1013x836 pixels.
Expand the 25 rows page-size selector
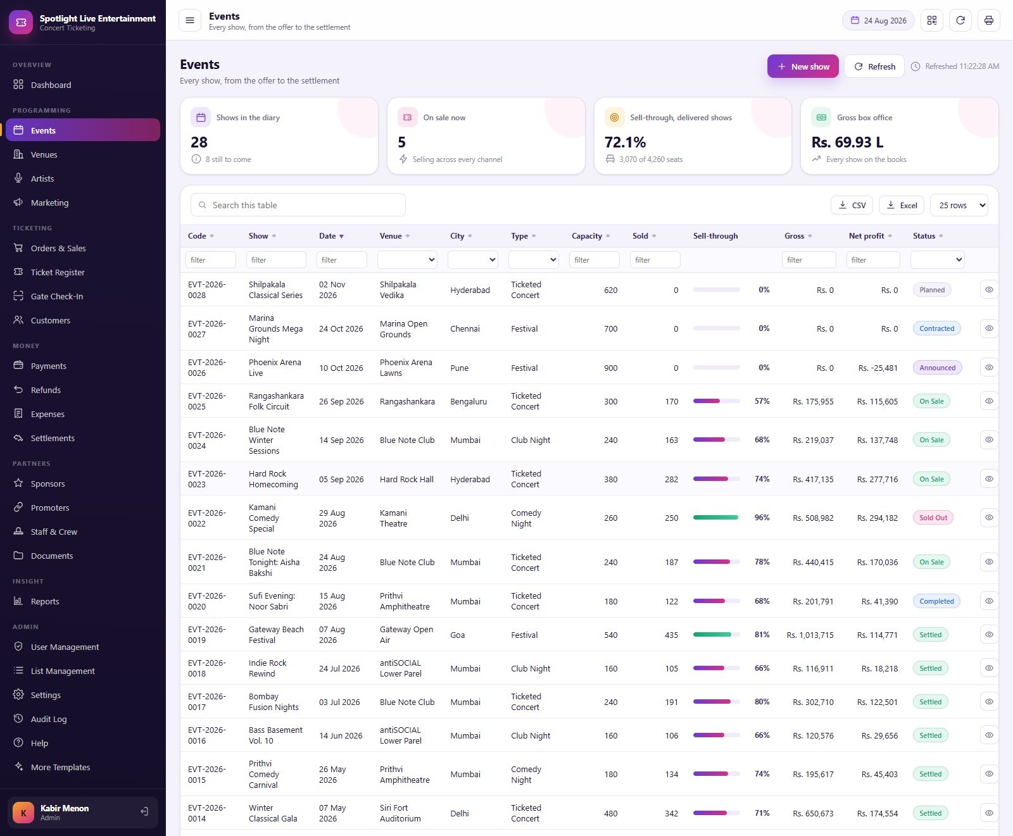coord(959,205)
